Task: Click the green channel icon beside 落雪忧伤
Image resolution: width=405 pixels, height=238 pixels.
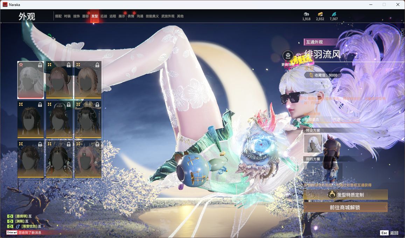Action: [10, 226]
